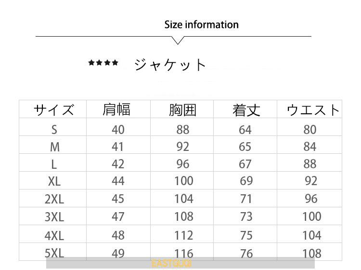Click the four black stars icon
Screen dimensions: 361x270
coord(103,63)
